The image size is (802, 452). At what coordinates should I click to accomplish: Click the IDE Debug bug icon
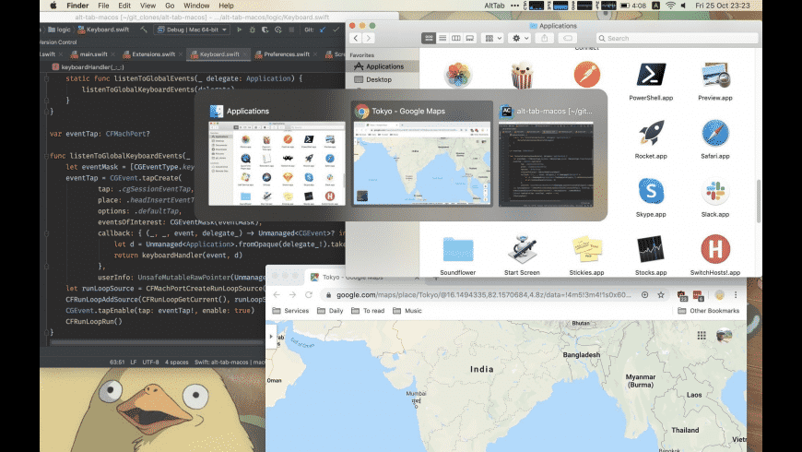(x=253, y=30)
